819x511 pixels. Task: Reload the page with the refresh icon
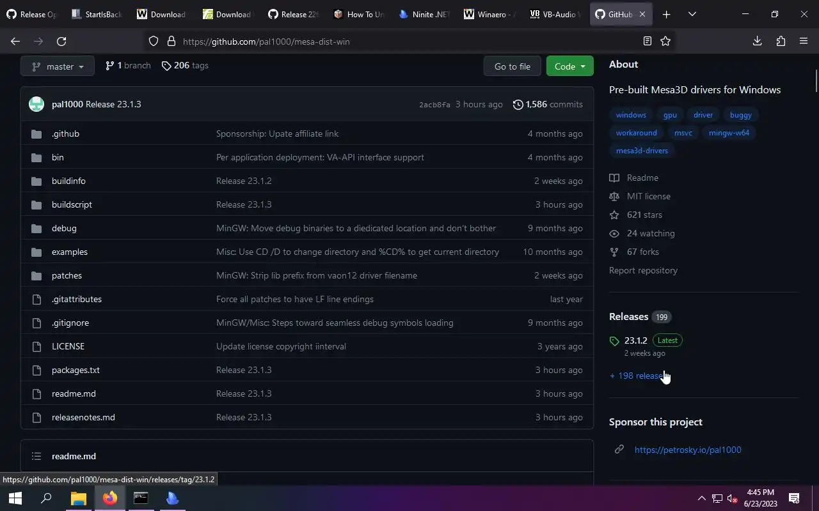point(61,42)
